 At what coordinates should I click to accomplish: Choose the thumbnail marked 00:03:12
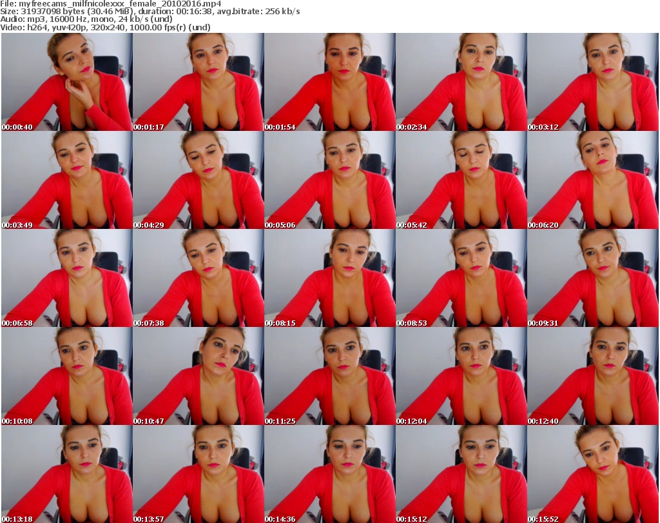tap(593, 82)
